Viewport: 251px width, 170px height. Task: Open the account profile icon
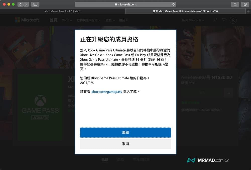click(x=233, y=20)
